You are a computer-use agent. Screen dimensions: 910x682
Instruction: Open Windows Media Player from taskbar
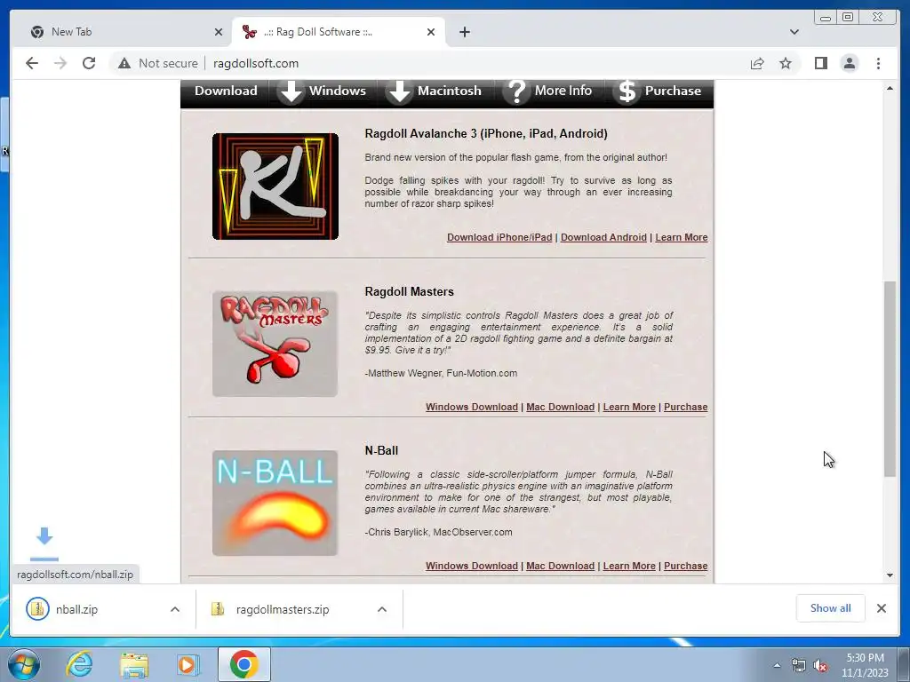pos(188,664)
